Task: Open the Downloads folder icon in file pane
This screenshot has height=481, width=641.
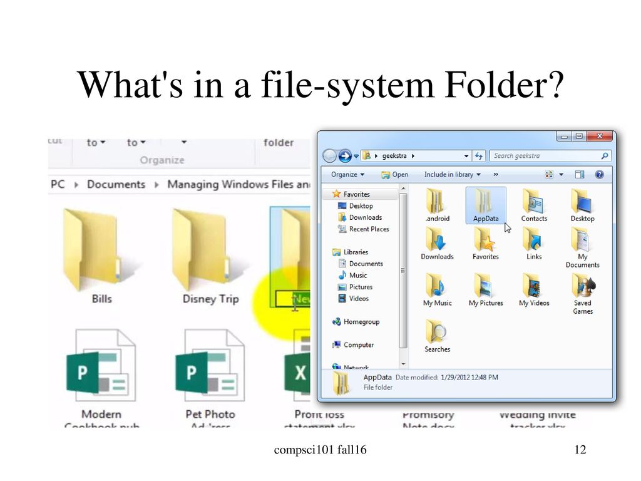Action: (437, 244)
